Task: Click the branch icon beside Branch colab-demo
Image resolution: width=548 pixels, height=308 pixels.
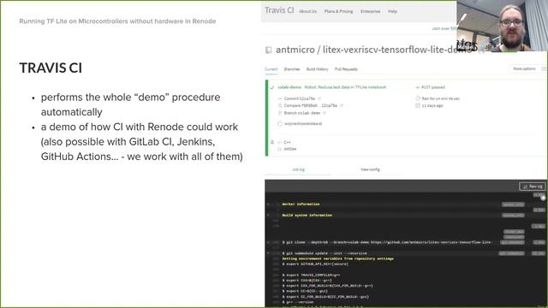Action: click(x=280, y=113)
